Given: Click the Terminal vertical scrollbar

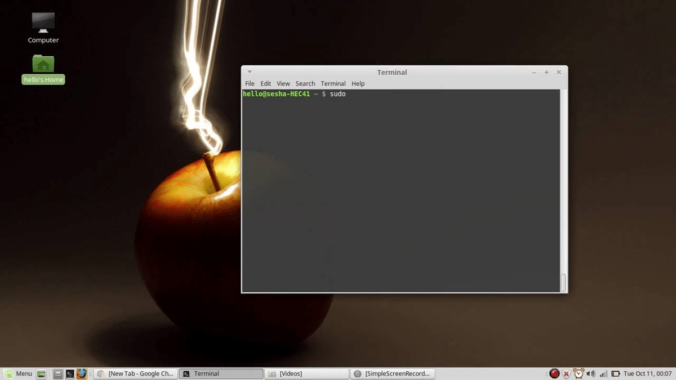Looking at the screenshot, I should (563, 281).
